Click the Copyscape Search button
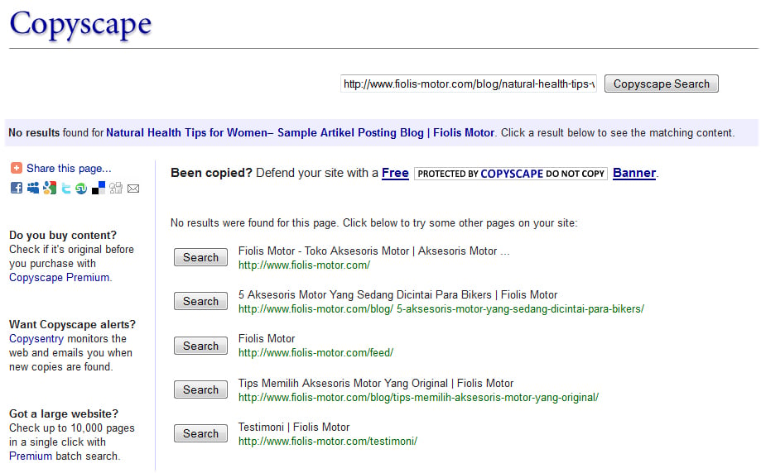 pyautogui.click(x=661, y=84)
